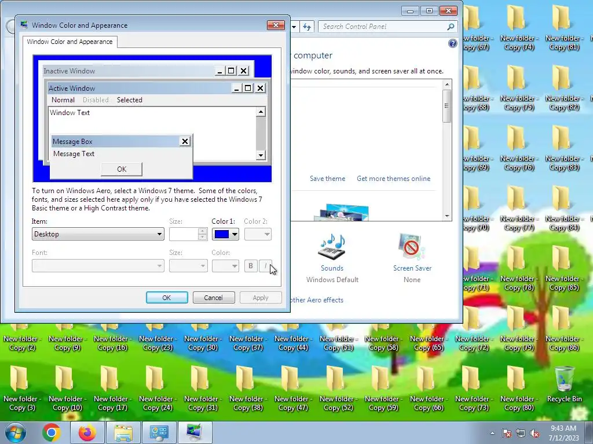
Task: Select the New folder - Copy (17) icon
Action: pyautogui.click(x=112, y=388)
